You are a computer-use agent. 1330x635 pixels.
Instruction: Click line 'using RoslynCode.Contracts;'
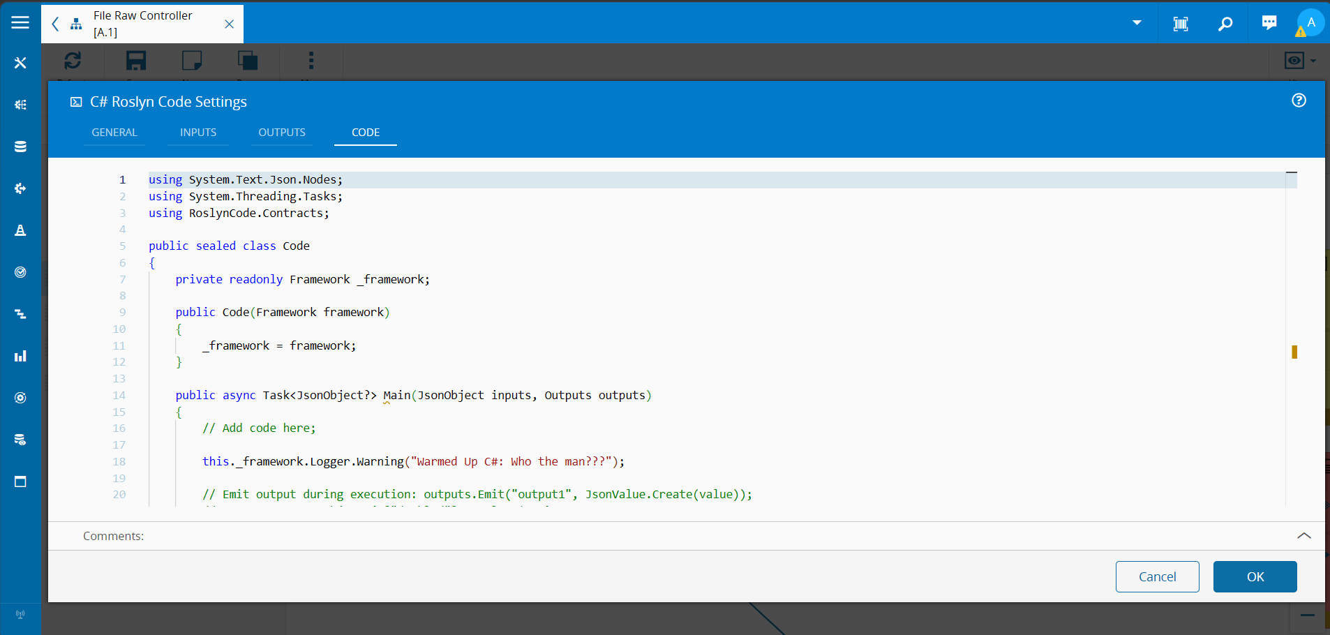pos(239,214)
